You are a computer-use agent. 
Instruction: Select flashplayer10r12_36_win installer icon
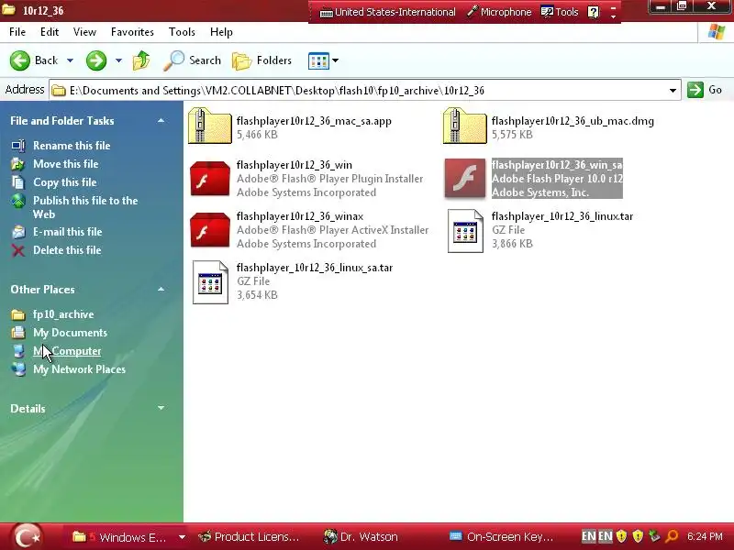(x=210, y=178)
